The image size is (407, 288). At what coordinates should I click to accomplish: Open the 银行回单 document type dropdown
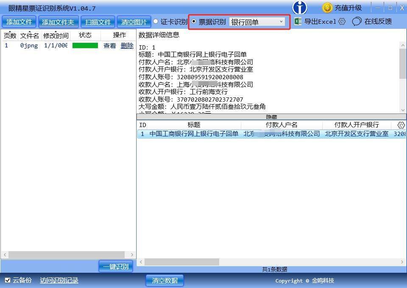(257, 22)
